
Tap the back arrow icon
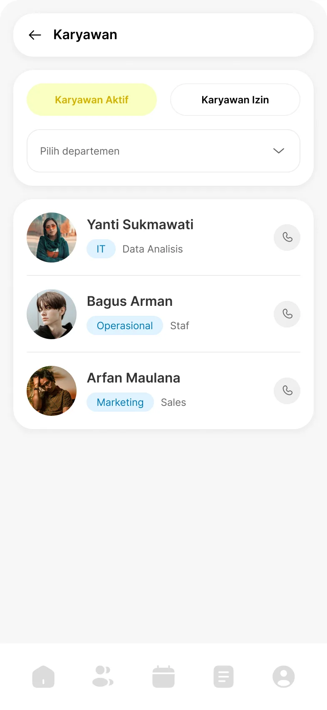pyautogui.click(x=35, y=35)
